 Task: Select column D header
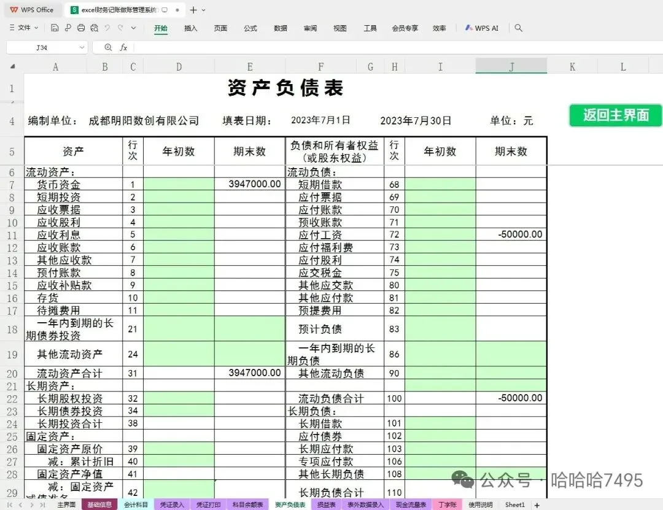click(x=179, y=66)
